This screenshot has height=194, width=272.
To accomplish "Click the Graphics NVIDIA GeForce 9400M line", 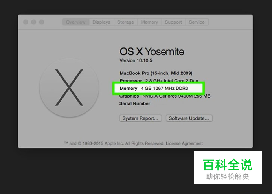I will point(165,96).
